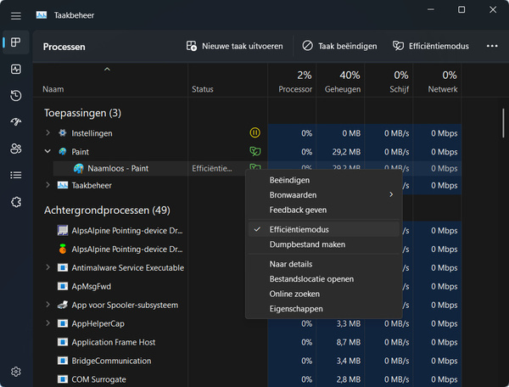Toggle checked Efficiëntiemodus in context menu

pos(324,229)
